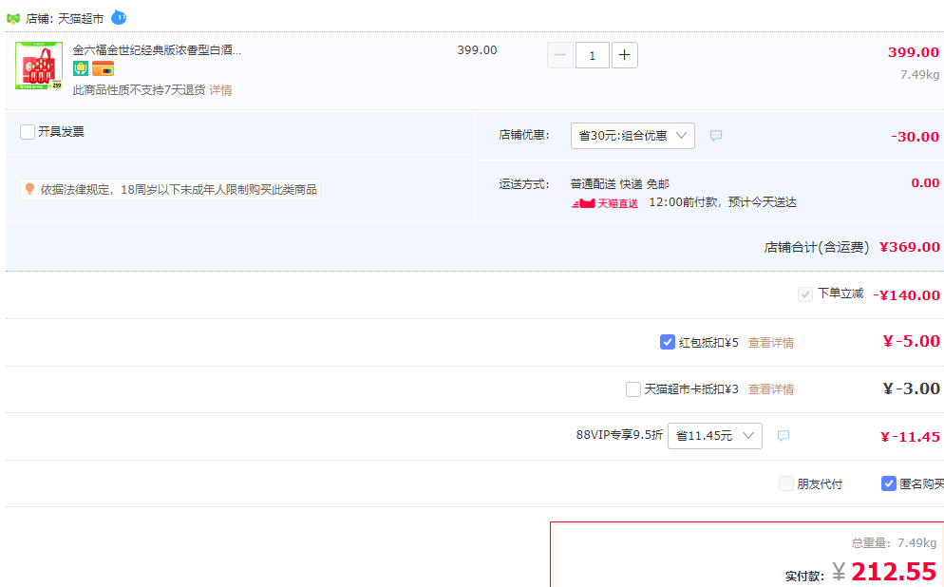Click the ¥-5.00 red packet amount

(912, 341)
